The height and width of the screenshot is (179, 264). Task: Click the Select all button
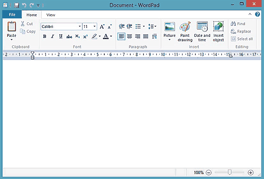[x=242, y=39]
